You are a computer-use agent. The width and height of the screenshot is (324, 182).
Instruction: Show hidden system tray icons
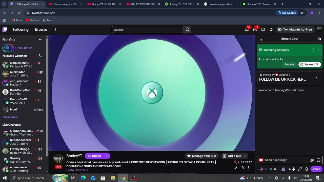coord(270,178)
